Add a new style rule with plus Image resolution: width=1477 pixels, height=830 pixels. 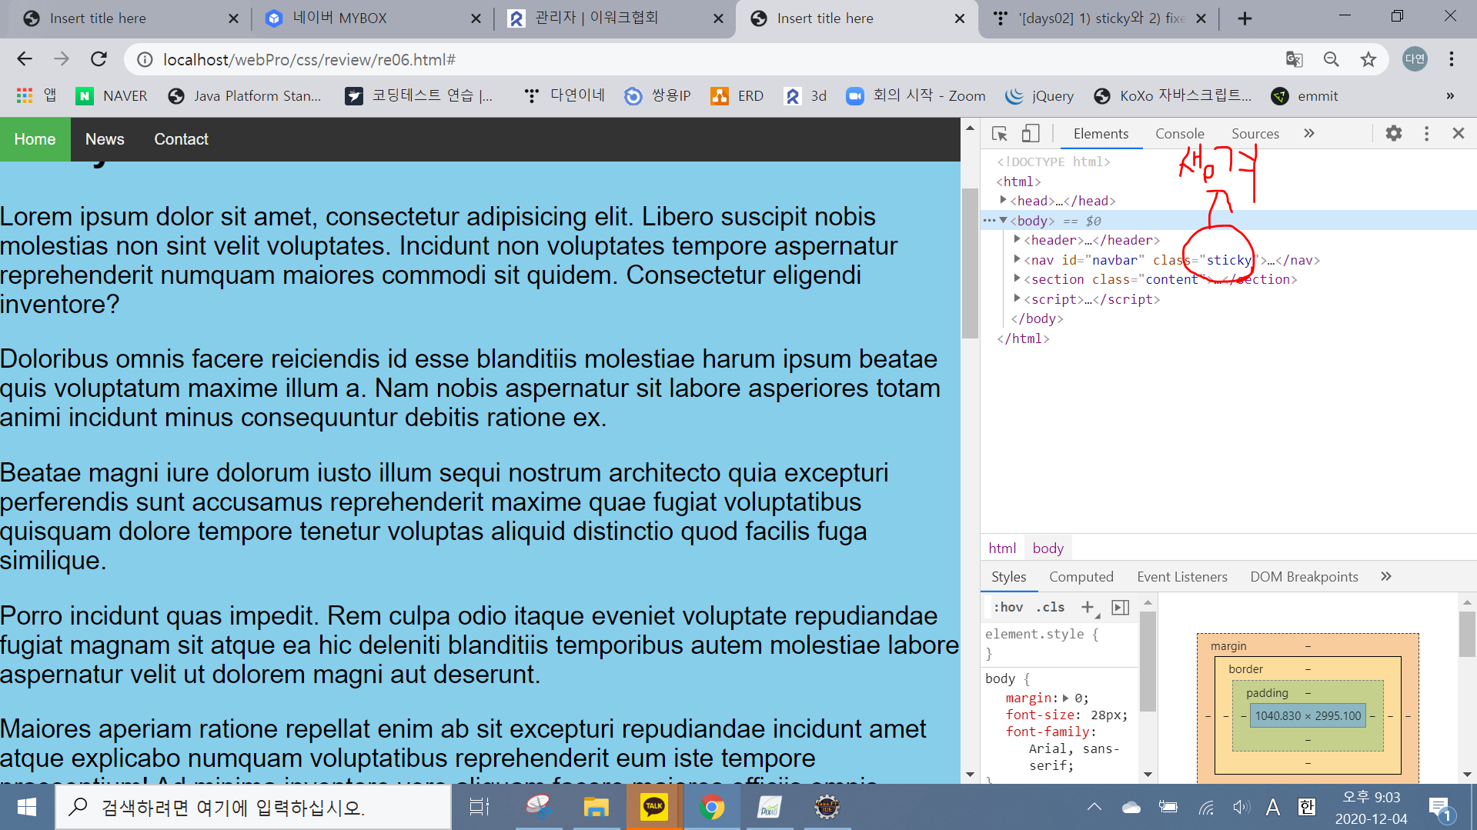coord(1088,607)
